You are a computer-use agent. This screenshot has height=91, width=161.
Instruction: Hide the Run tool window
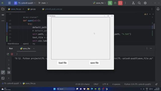coord(151,48)
